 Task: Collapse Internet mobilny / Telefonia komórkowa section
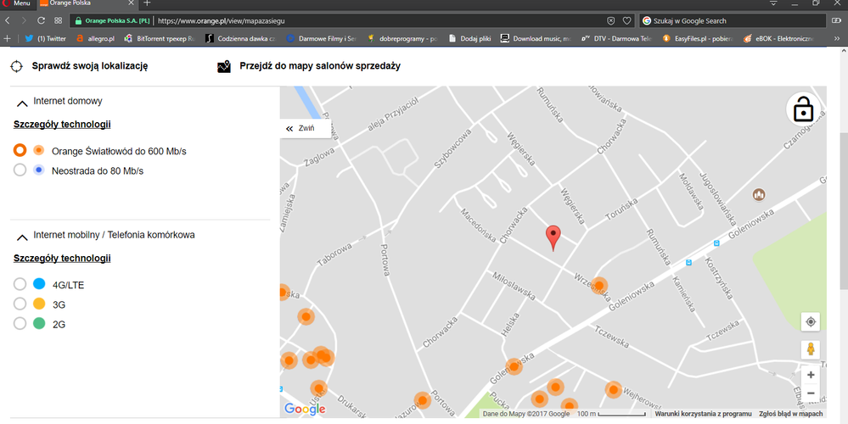[x=22, y=236]
